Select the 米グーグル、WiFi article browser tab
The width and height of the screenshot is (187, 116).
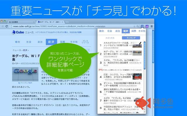[x=50, y=22]
